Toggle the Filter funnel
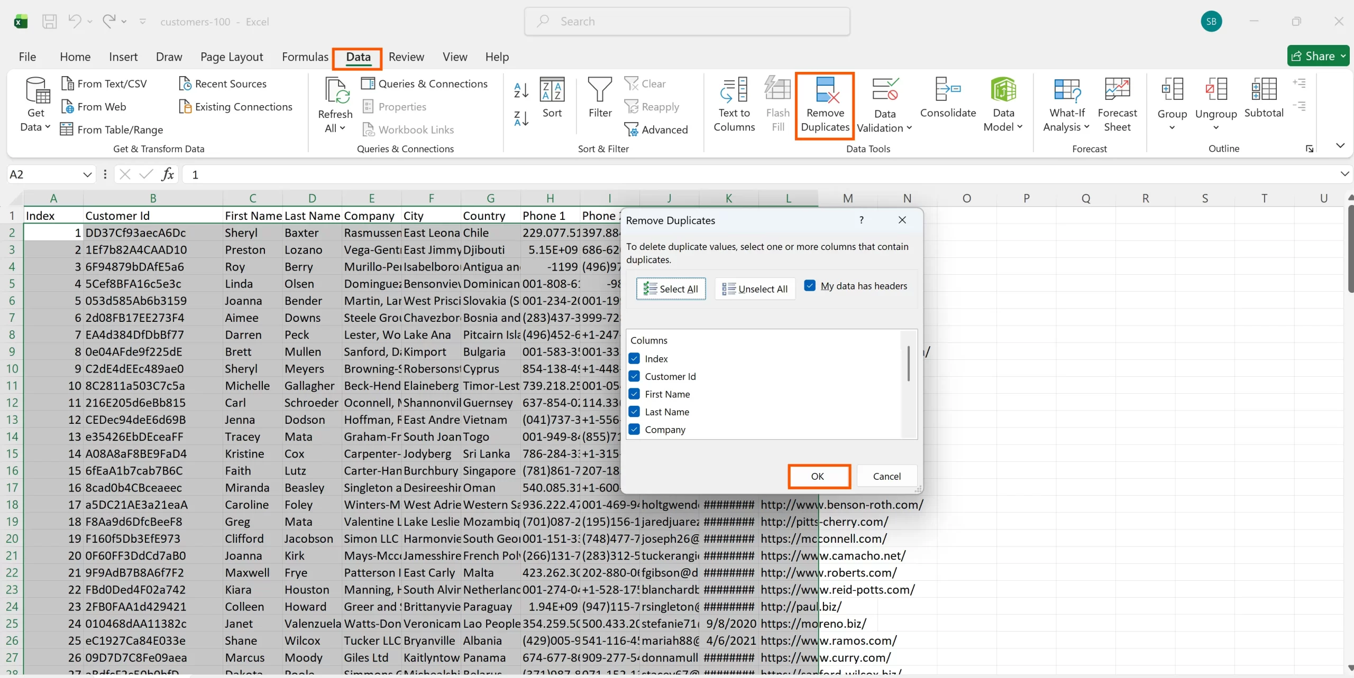The width and height of the screenshot is (1354, 678). tap(600, 98)
